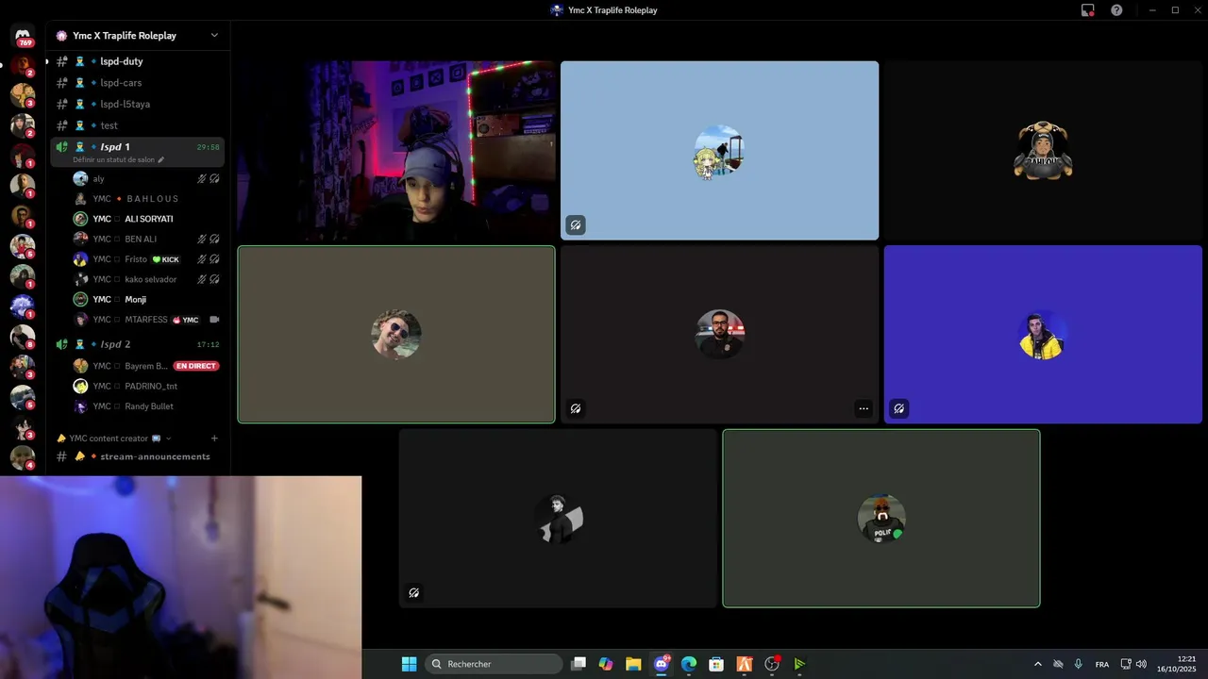Viewport: 1208px width, 679px height.
Task: Select the purple participant tile
Action: [x=1043, y=335]
